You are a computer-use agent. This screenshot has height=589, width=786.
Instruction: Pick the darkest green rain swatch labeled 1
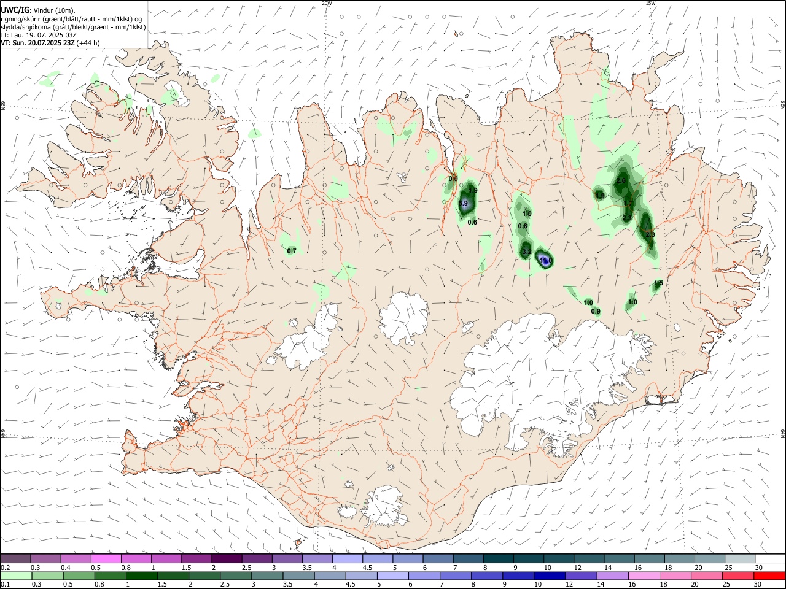pos(141,576)
